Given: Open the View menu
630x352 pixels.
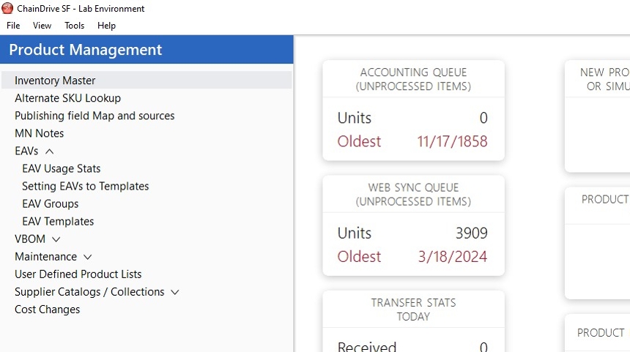Looking at the screenshot, I should (x=42, y=26).
